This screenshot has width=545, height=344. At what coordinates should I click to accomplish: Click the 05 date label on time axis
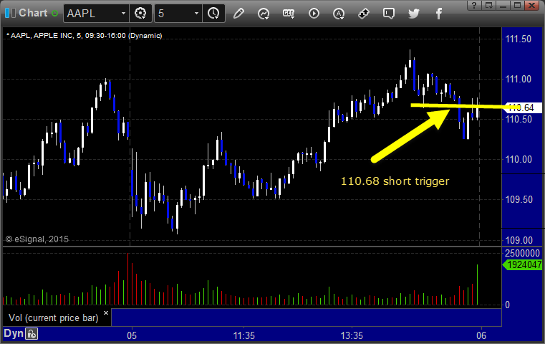pyautogui.click(x=132, y=335)
